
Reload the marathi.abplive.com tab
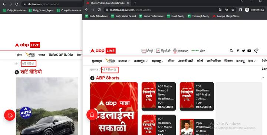click(x=99, y=10)
